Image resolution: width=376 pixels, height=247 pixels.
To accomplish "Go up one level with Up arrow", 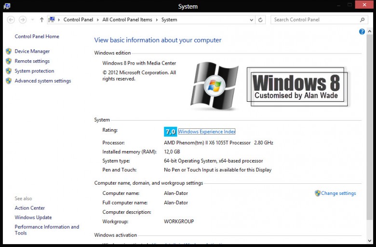I will pyautogui.click(x=42, y=20).
